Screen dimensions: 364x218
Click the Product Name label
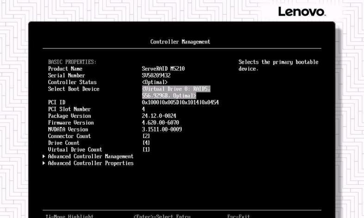click(65, 69)
